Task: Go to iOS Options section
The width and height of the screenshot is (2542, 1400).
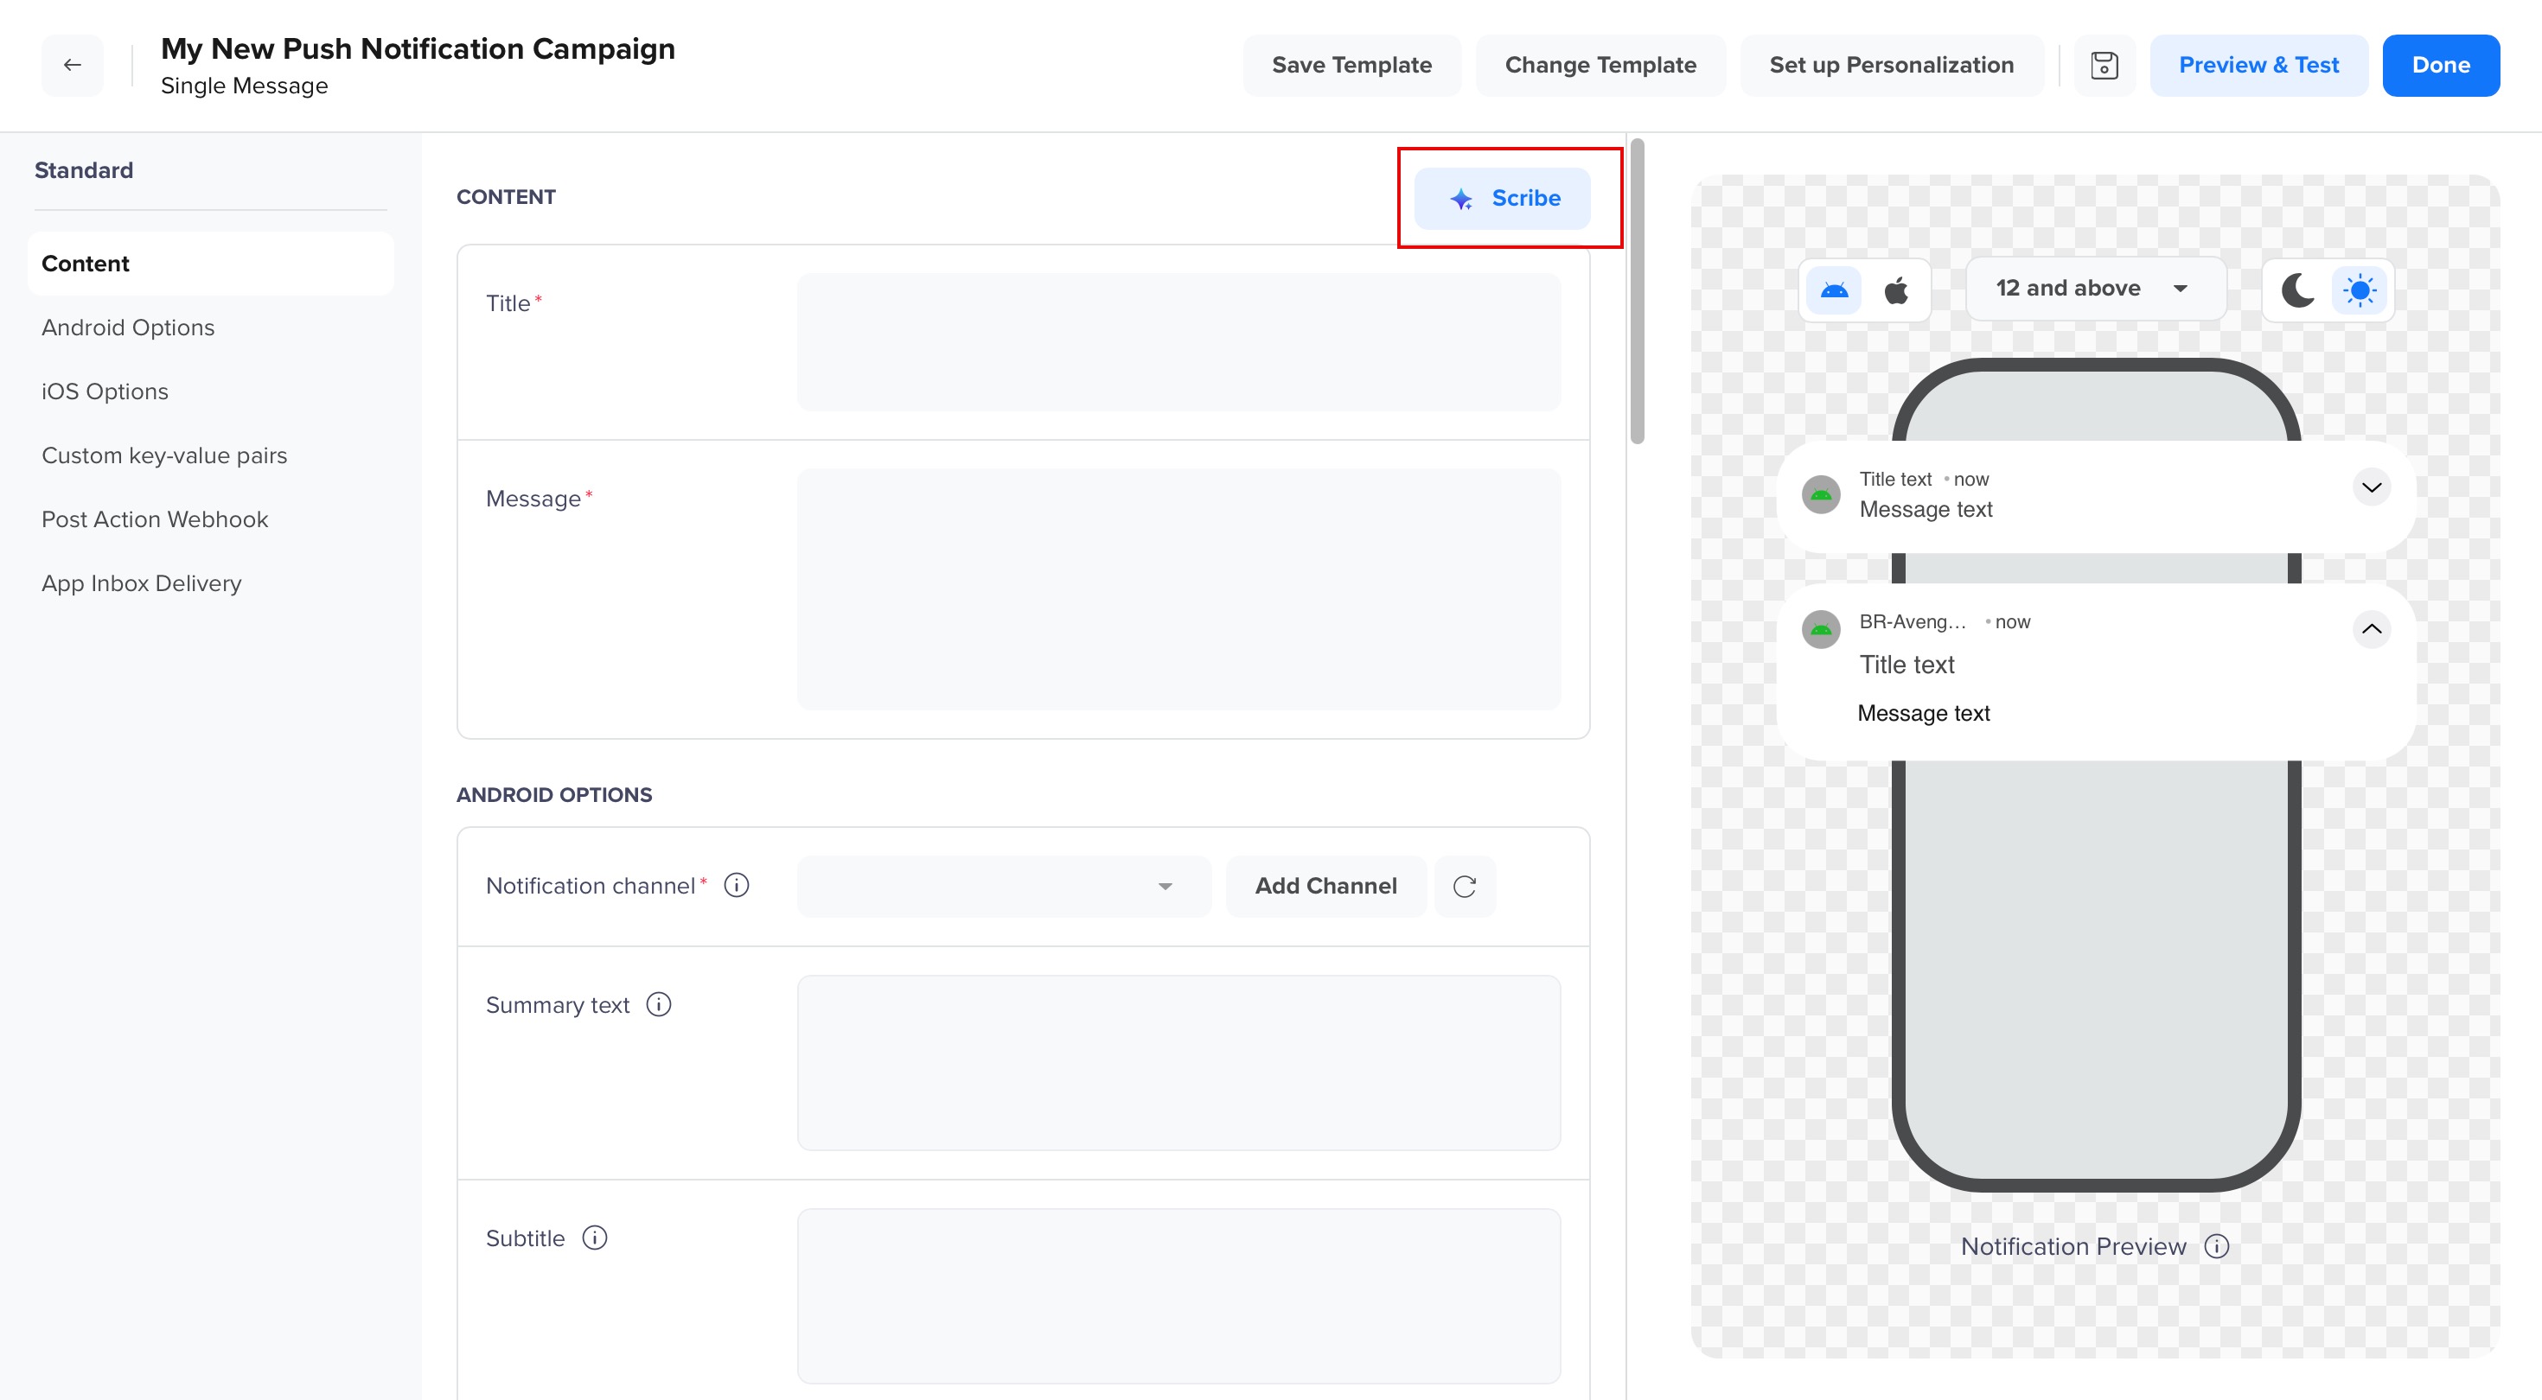Action: 105,391
